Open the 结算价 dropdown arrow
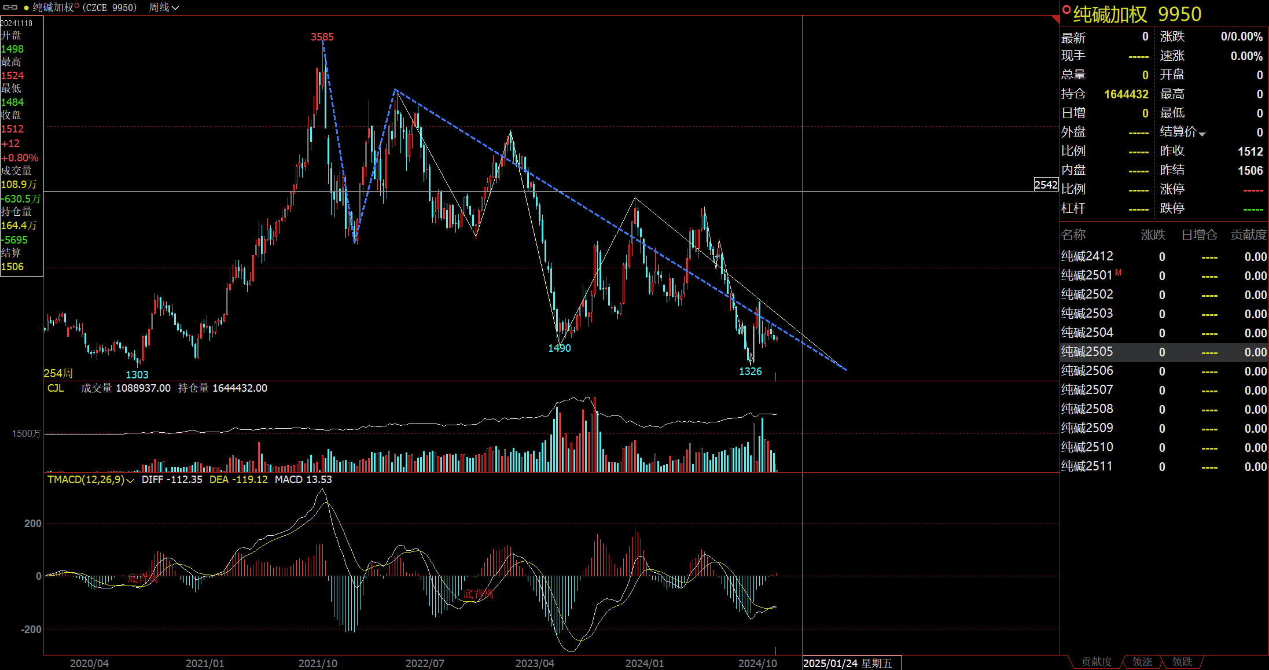 1202,134
